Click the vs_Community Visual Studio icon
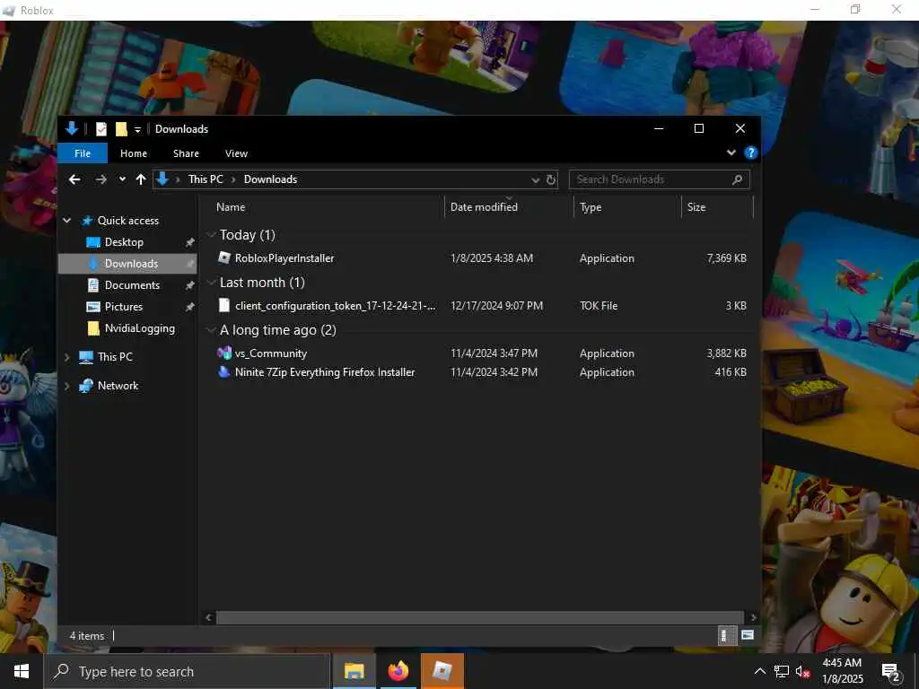 coord(223,353)
